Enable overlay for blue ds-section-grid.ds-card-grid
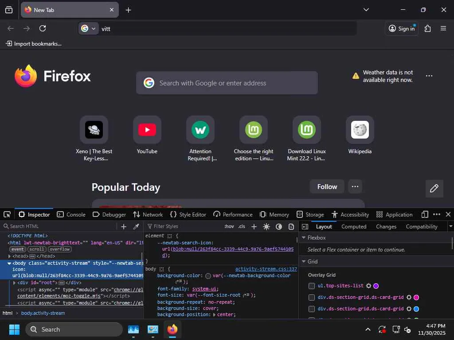Viewport: 454px width, 340px height. point(312,309)
